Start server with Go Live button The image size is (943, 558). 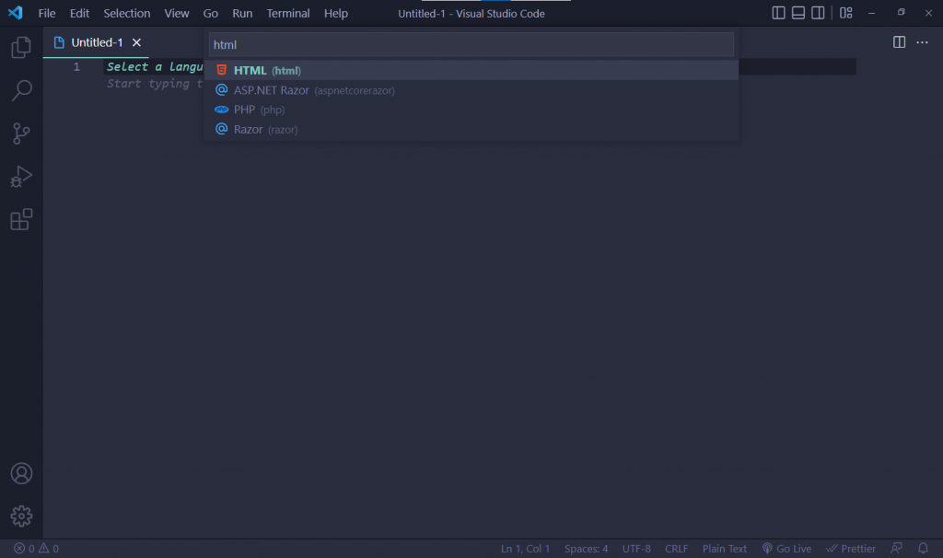786,549
